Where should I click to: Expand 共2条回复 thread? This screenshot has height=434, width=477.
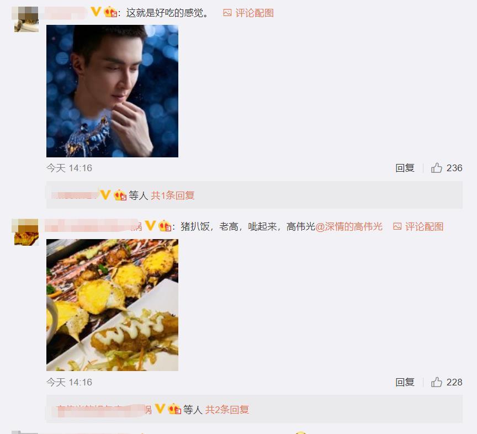click(227, 410)
